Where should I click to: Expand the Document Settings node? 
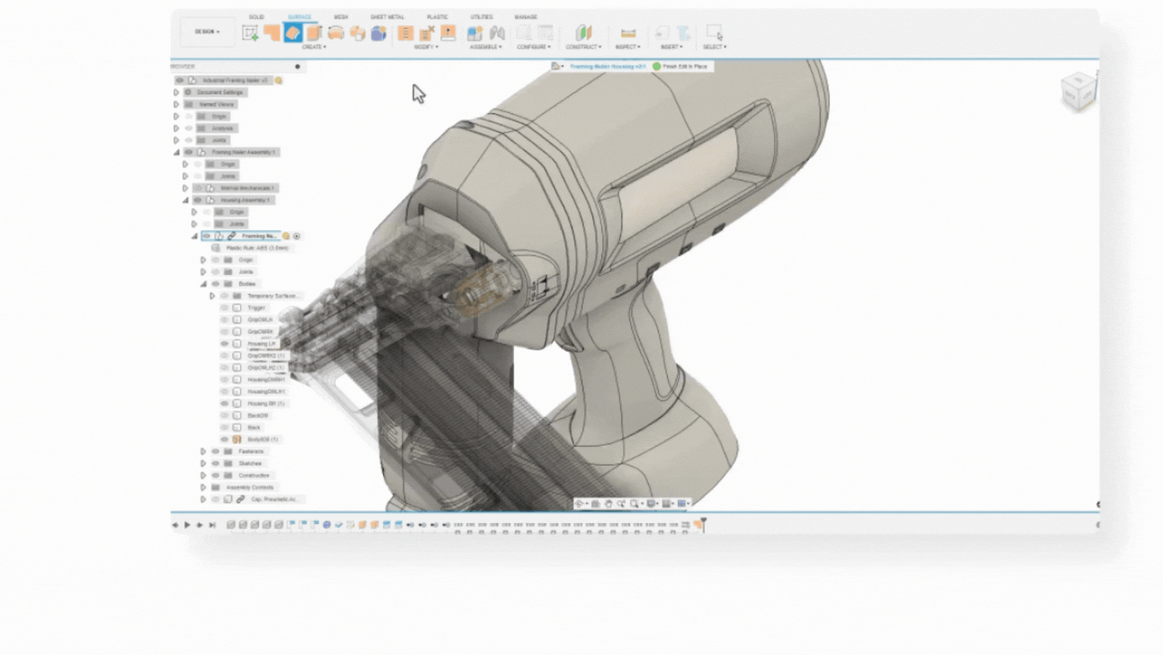coord(176,92)
